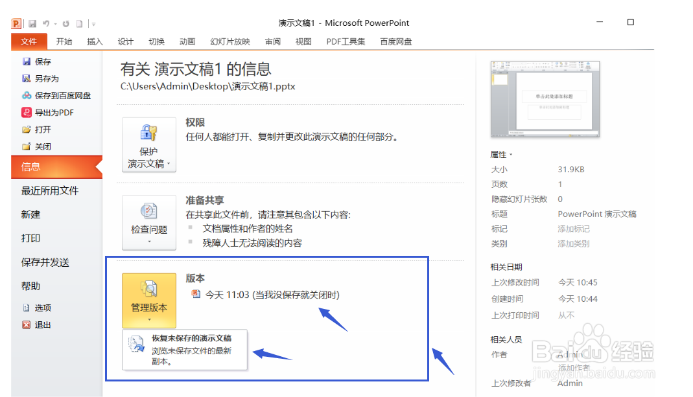Click the 另存为 icon in sidebar
The width and height of the screenshot is (693, 397).
click(27, 78)
